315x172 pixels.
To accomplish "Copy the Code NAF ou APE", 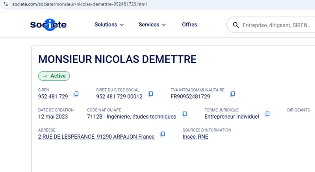I will point(184,114).
